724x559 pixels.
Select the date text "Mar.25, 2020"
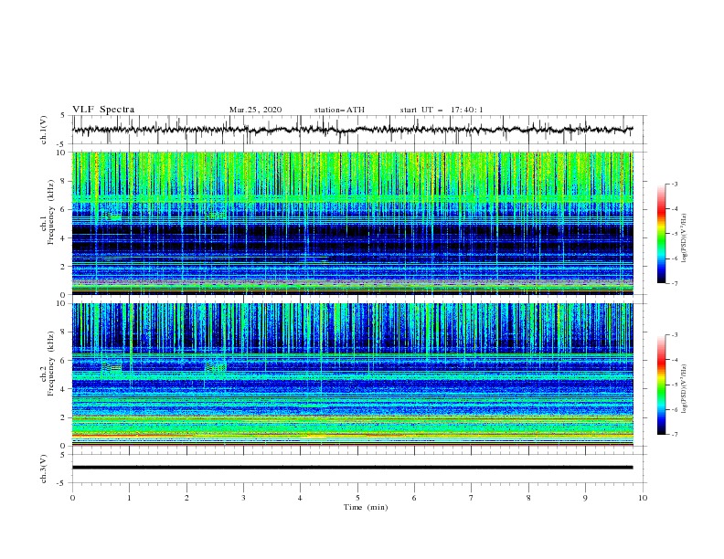pos(255,110)
